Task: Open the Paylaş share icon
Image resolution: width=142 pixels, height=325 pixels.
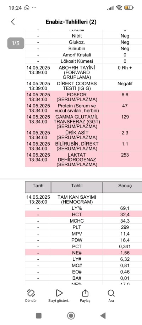Action: coord(85,293)
